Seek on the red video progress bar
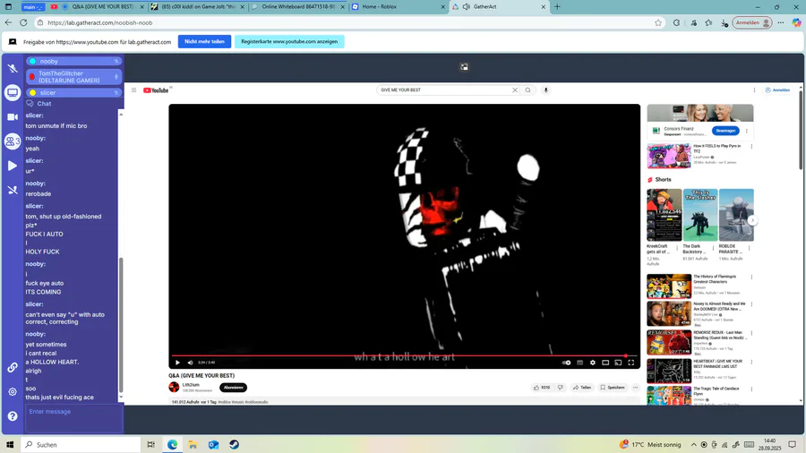 coord(404,355)
